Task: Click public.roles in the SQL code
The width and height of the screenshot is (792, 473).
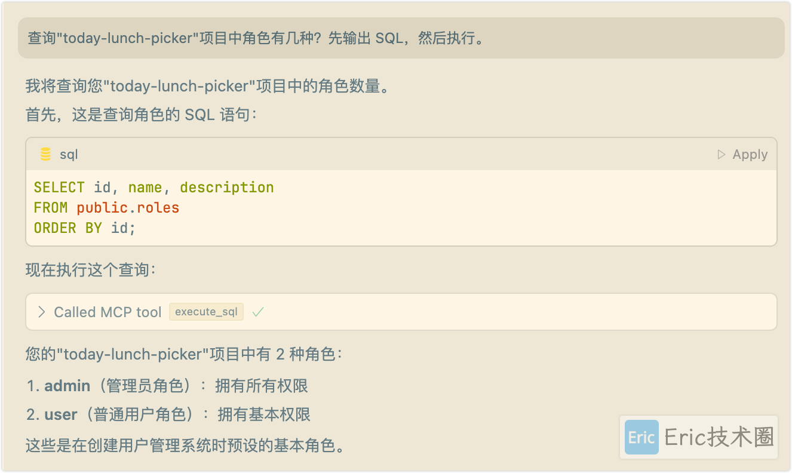Action: pos(128,208)
